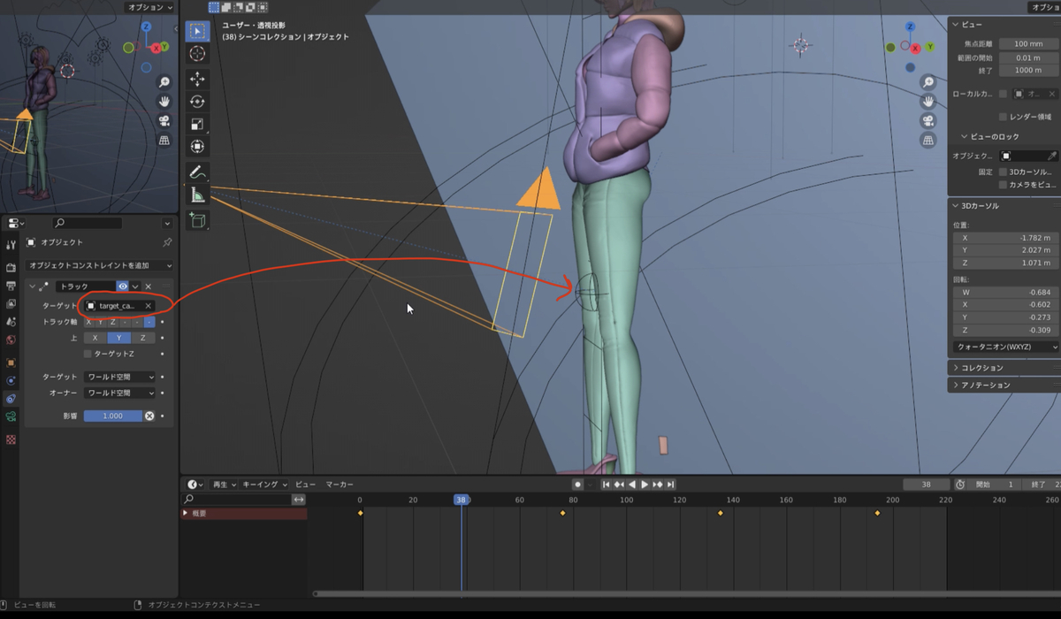Jump to the end frame
1061x619 pixels.
tap(671, 485)
